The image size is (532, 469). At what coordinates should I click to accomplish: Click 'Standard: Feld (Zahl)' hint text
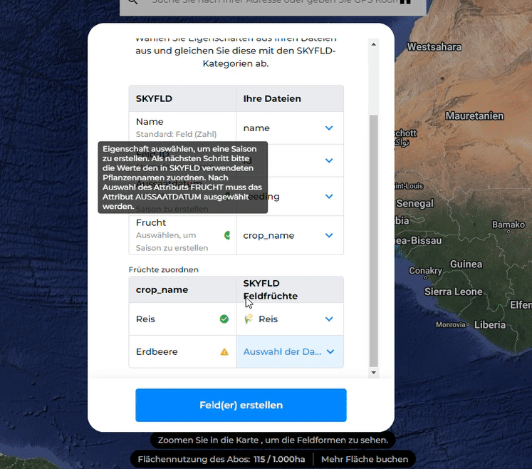click(176, 134)
